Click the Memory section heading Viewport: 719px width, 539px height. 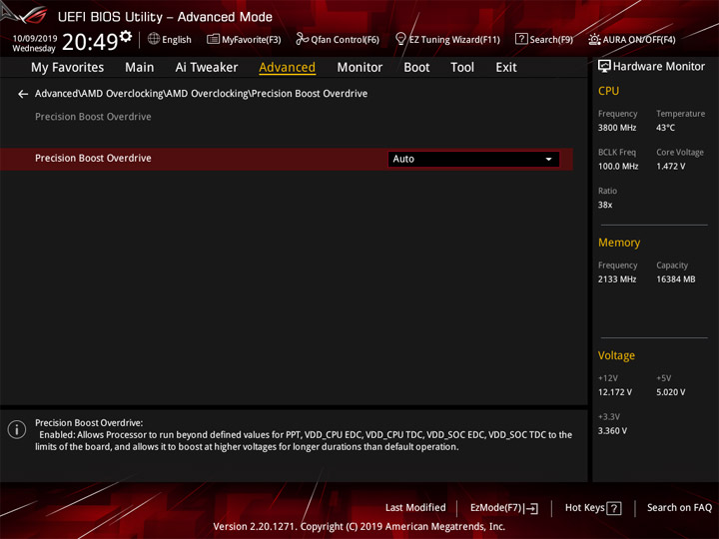click(619, 243)
